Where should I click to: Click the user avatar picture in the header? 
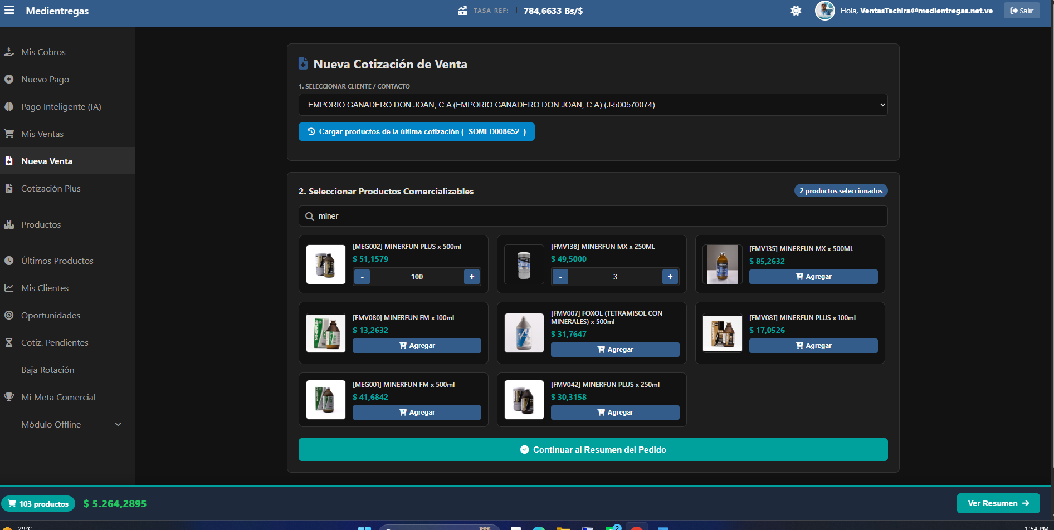point(825,11)
